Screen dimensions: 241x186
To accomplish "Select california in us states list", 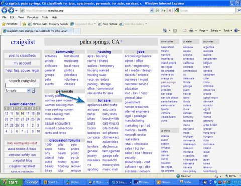I will pyautogui.click(x=188, y=63).
